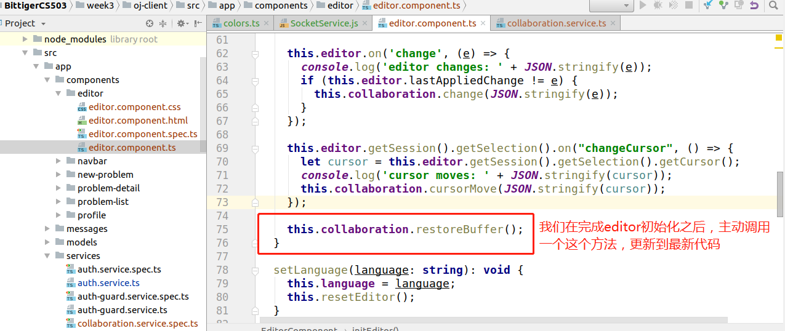This screenshot has height=331, width=785.
Task: Click editor breadcrumb in navigation bar
Action: [340, 6]
